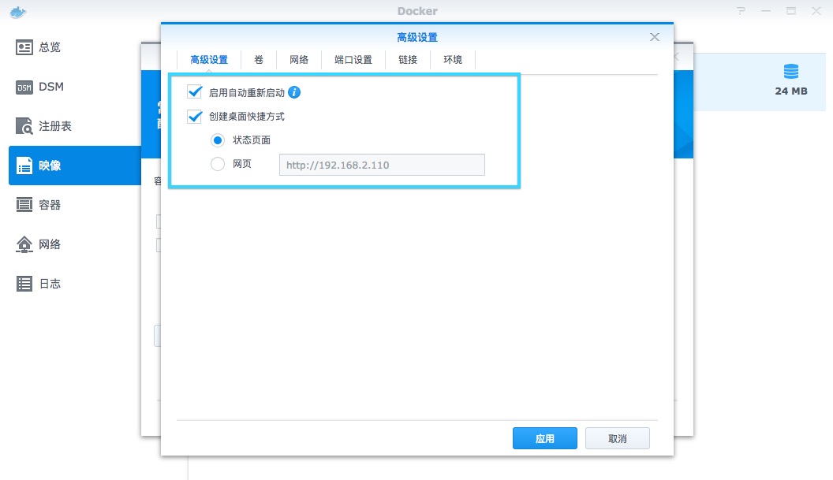This screenshot has width=833, height=480.
Task: Click the 映像 image sidebar icon
Action: click(x=24, y=166)
